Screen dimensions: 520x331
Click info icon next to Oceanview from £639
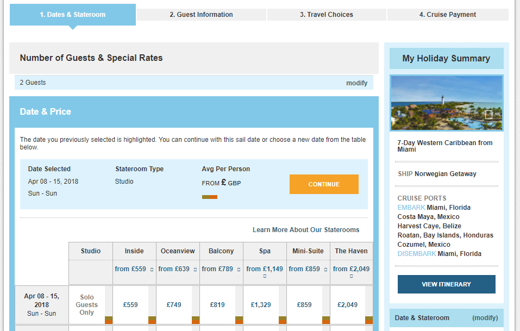(195, 270)
